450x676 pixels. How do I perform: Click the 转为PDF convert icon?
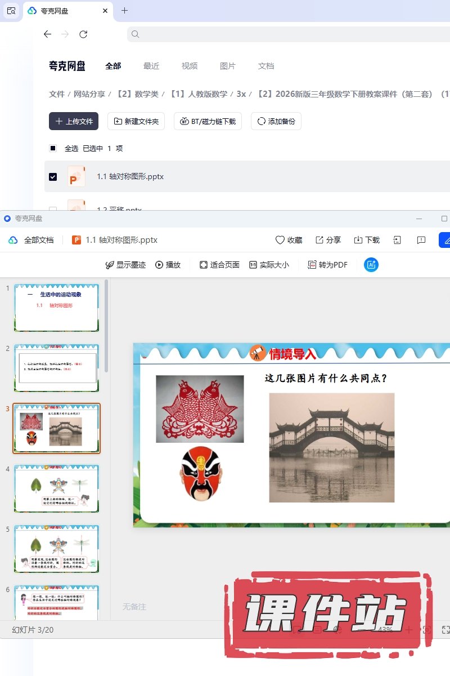[312, 265]
